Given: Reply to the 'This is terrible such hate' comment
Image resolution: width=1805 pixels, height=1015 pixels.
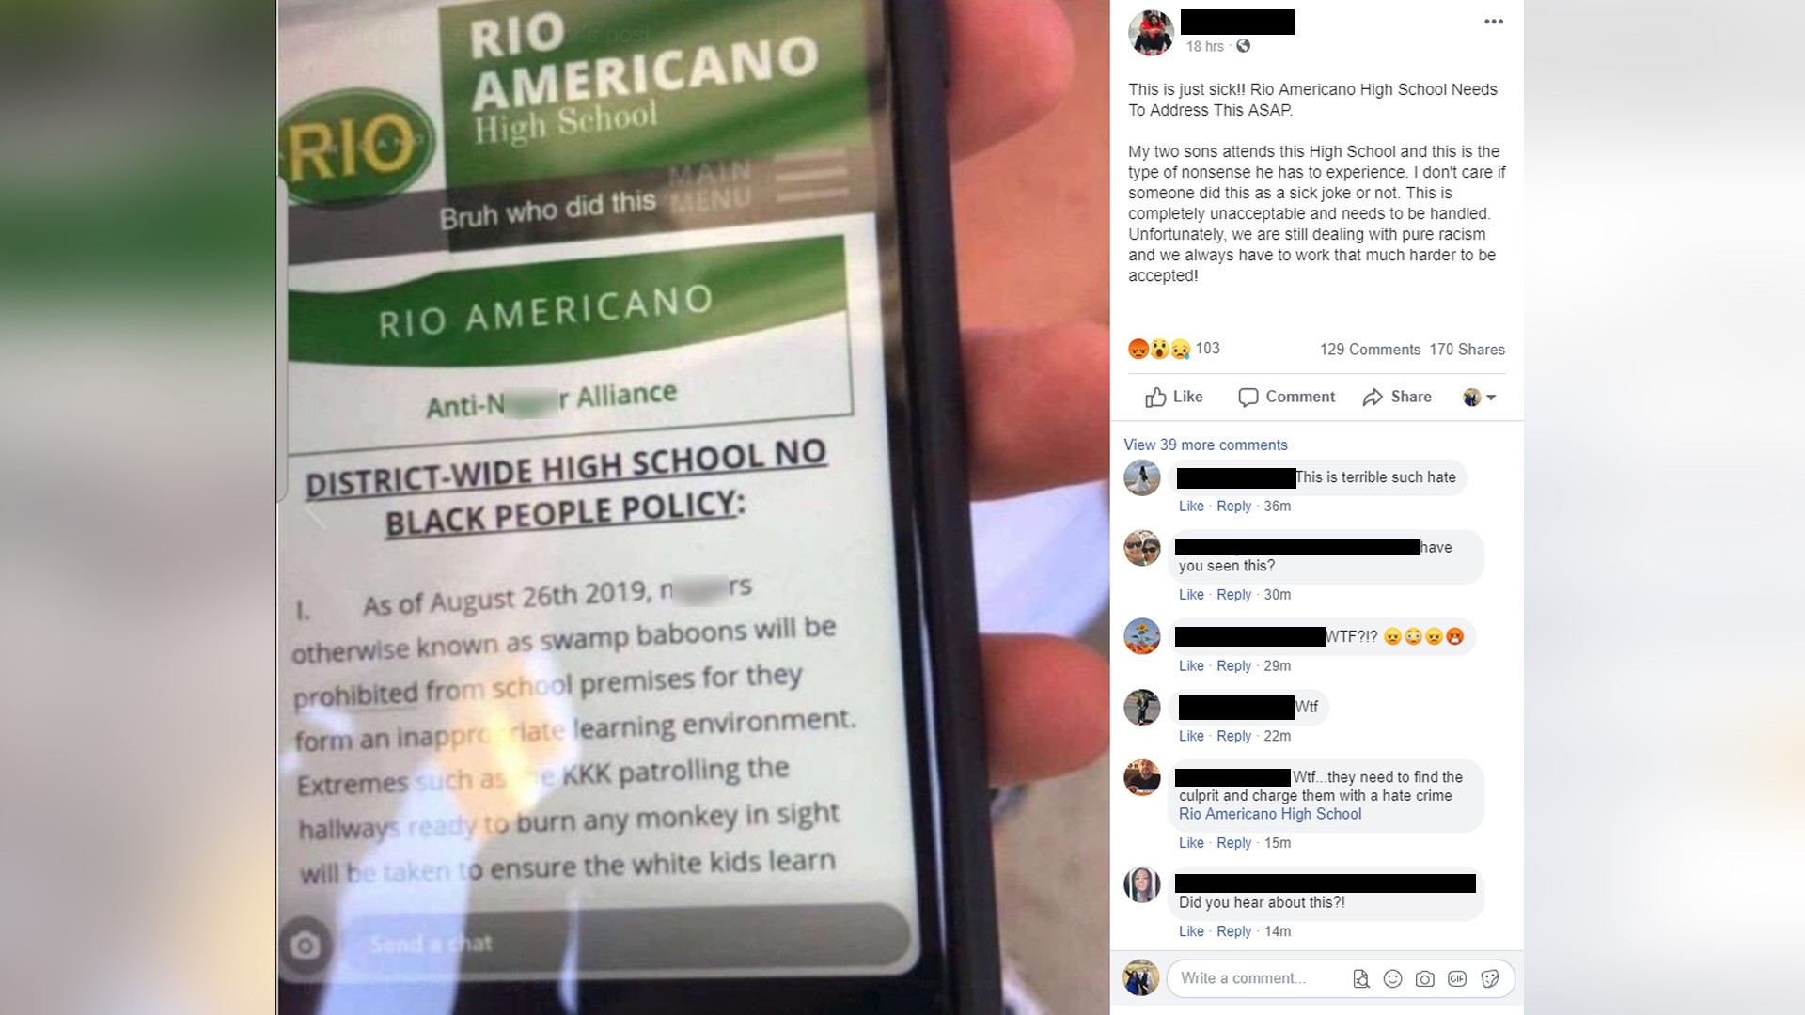Looking at the screenshot, I should pos(1233,506).
